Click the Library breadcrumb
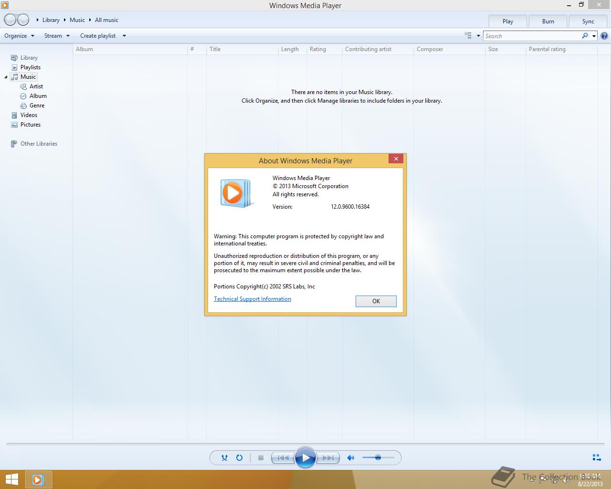611x489 pixels. tap(51, 20)
